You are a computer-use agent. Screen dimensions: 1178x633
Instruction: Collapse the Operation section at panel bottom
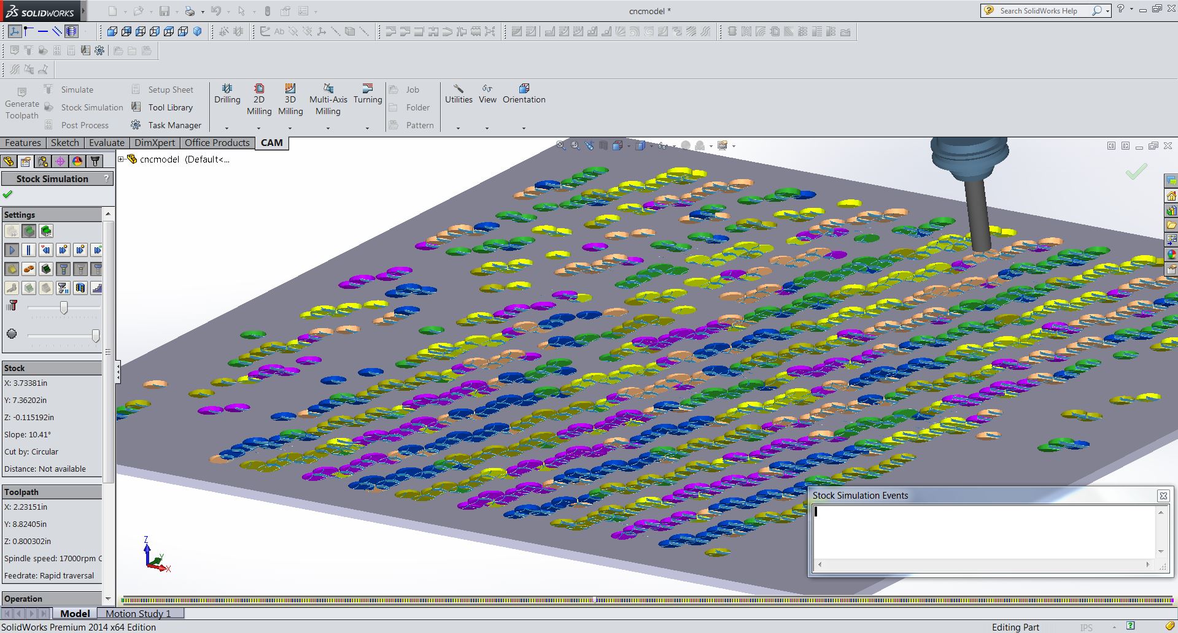pos(23,598)
